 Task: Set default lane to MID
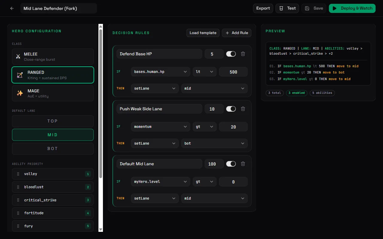[x=53, y=135]
